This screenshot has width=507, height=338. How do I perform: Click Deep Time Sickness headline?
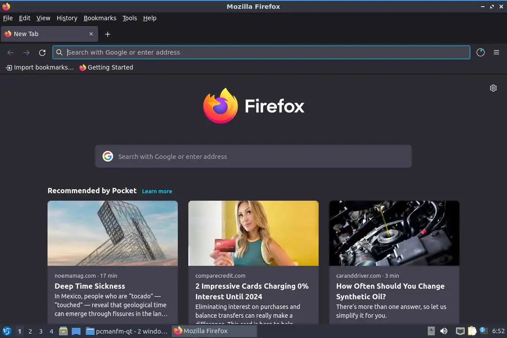90,286
